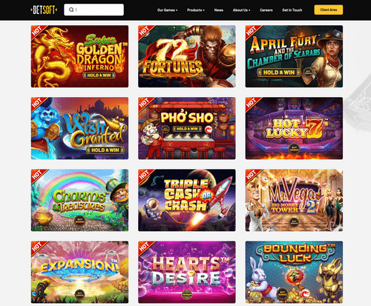Expand the Our Games dropdown menu

pyautogui.click(x=167, y=10)
